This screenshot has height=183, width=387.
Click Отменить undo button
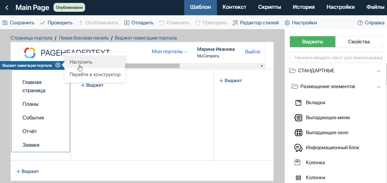click(x=174, y=23)
